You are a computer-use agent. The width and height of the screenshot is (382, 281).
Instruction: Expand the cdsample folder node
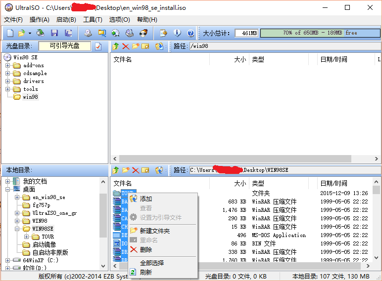(7, 73)
